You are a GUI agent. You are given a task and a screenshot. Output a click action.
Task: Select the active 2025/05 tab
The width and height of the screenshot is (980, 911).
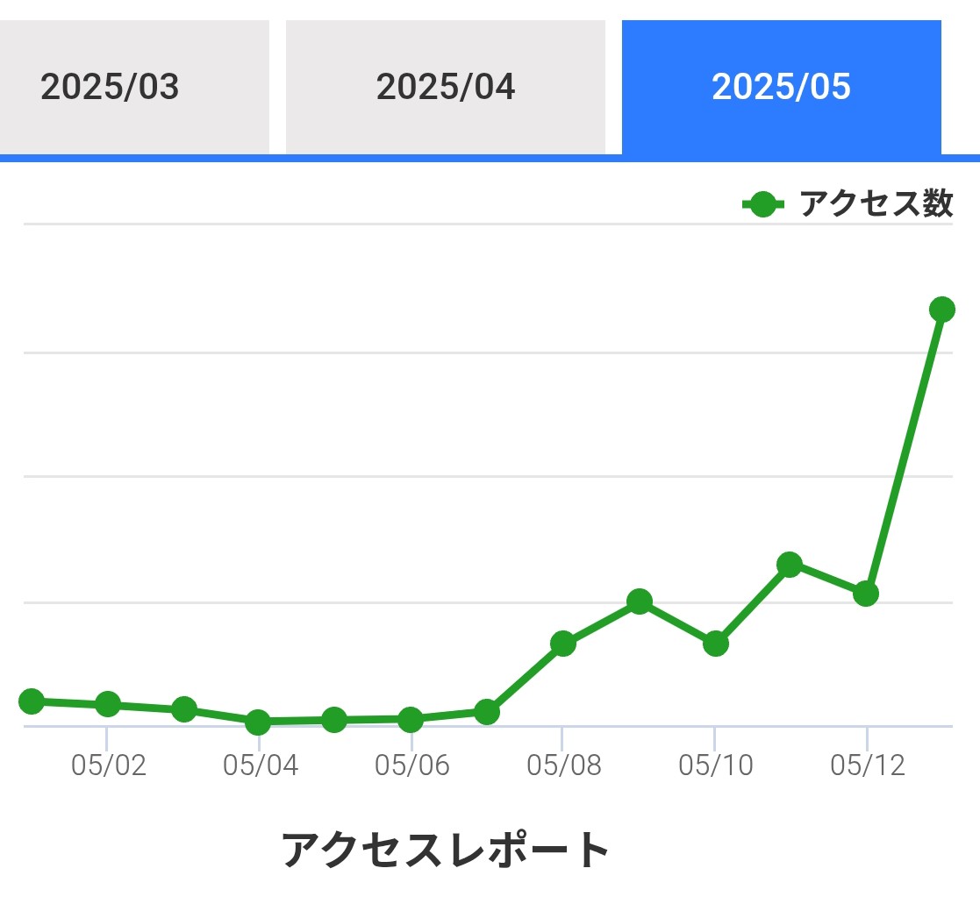pyautogui.click(x=781, y=86)
